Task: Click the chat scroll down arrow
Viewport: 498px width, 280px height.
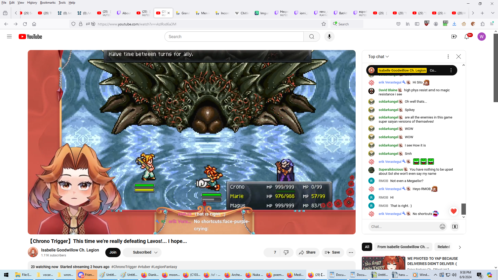Action: pos(464,217)
